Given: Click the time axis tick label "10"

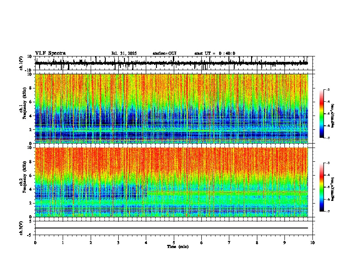Looking at the screenshot, I should [312, 243].
